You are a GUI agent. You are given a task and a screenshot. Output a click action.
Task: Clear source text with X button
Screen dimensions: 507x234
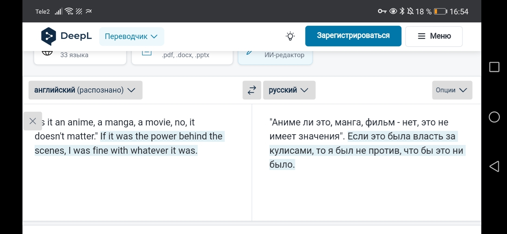coord(33,121)
